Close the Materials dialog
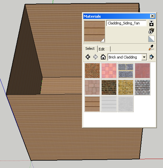This screenshot has height=168, width=163. (x=152, y=16)
